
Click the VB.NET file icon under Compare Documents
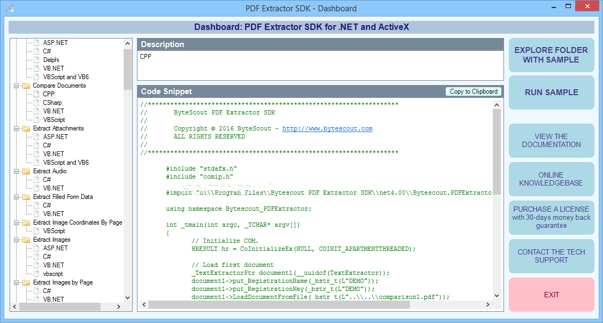click(x=36, y=111)
